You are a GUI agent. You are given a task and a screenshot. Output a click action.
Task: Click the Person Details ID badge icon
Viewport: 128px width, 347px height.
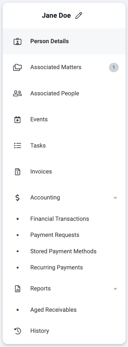(17, 42)
